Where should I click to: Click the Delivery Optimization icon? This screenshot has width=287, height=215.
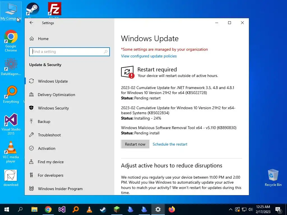click(x=31, y=95)
